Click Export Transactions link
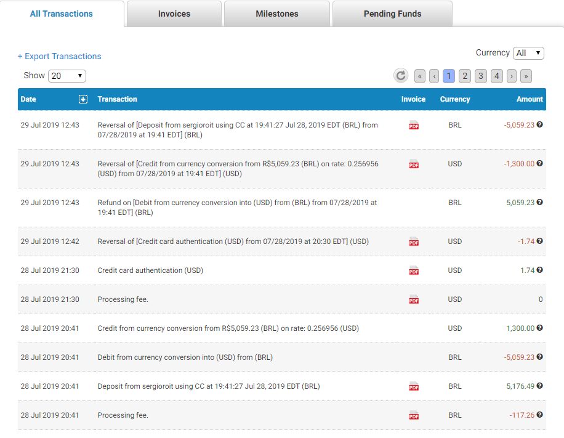This screenshot has width=564, height=438. [x=60, y=56]
